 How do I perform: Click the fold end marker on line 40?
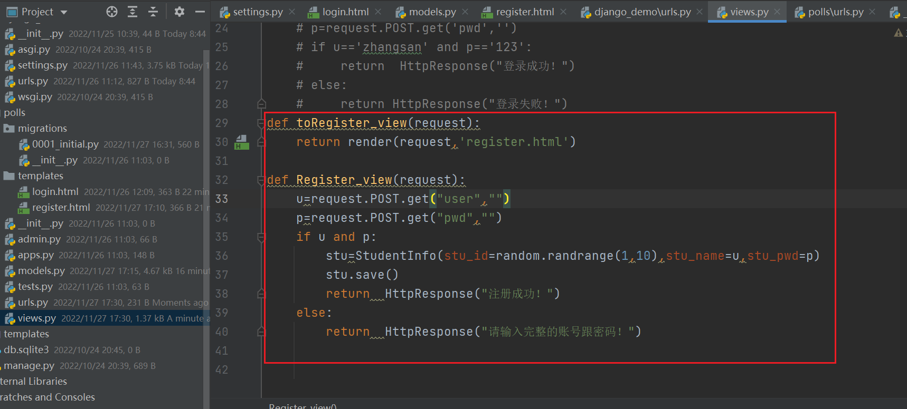coord(261,332)
